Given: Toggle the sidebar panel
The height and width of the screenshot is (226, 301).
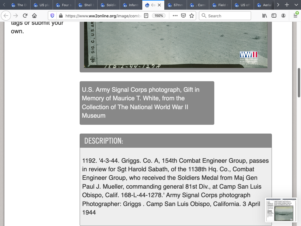Looking at the screenshot, I should (274, 16).
